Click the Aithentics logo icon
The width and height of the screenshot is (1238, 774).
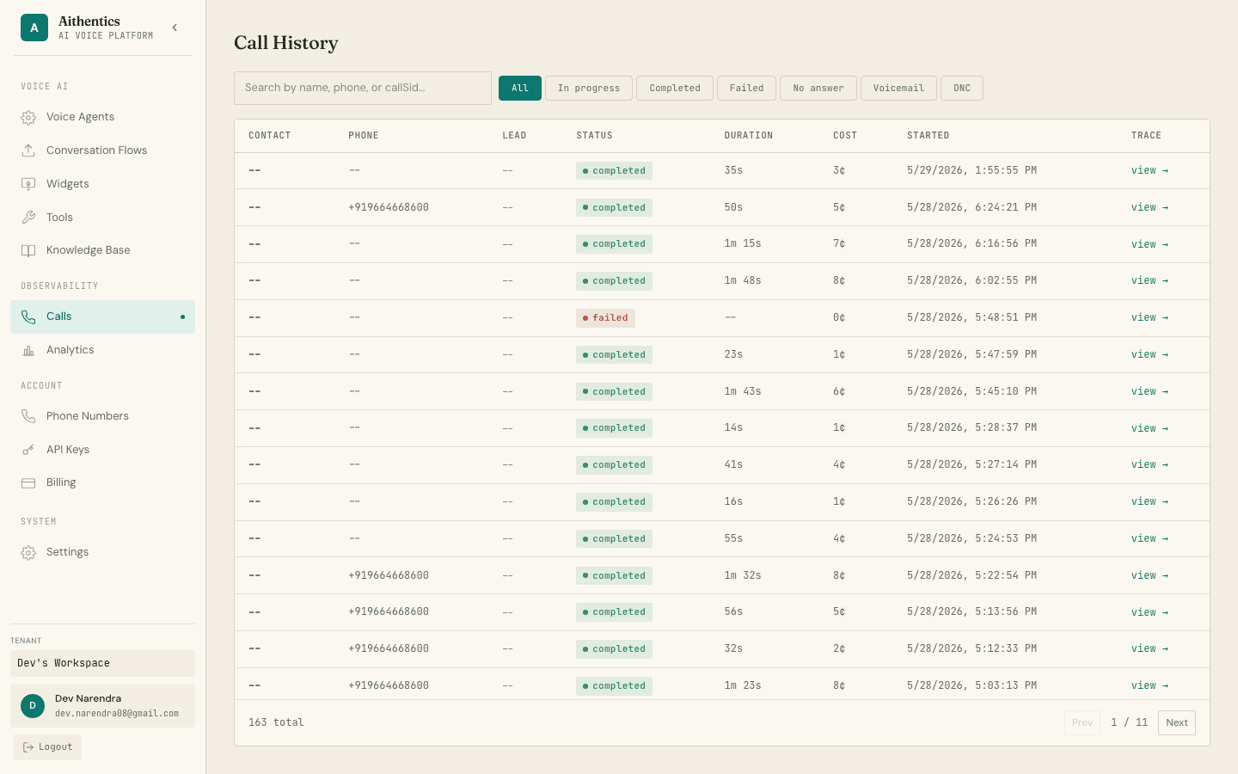coord(34,28)
